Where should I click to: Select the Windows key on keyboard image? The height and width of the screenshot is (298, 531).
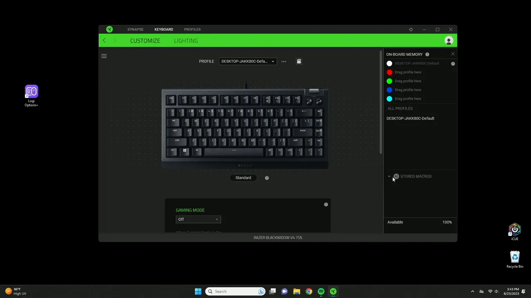click(x=185, y=151)
